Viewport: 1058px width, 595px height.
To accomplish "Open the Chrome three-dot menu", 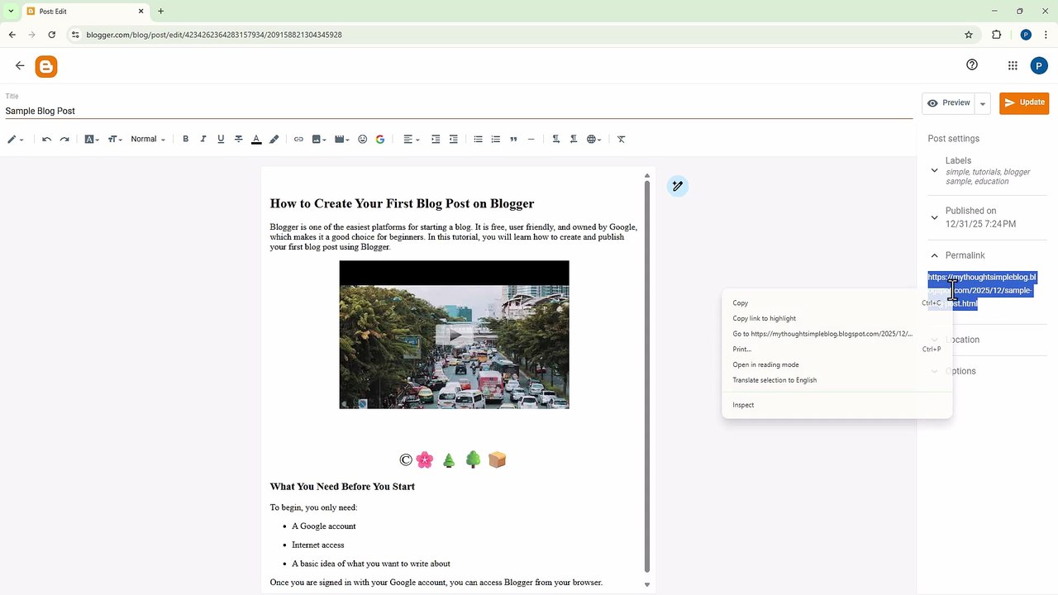I will pos(1046,35).
